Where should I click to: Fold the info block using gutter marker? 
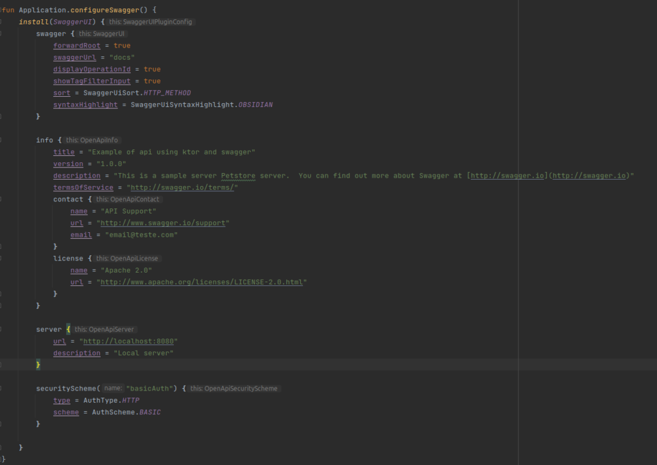coord(1,140)
